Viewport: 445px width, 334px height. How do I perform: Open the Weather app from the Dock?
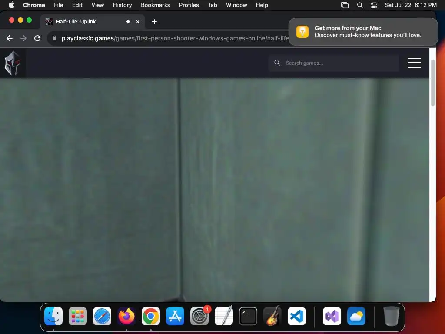(x=356, y=316)
